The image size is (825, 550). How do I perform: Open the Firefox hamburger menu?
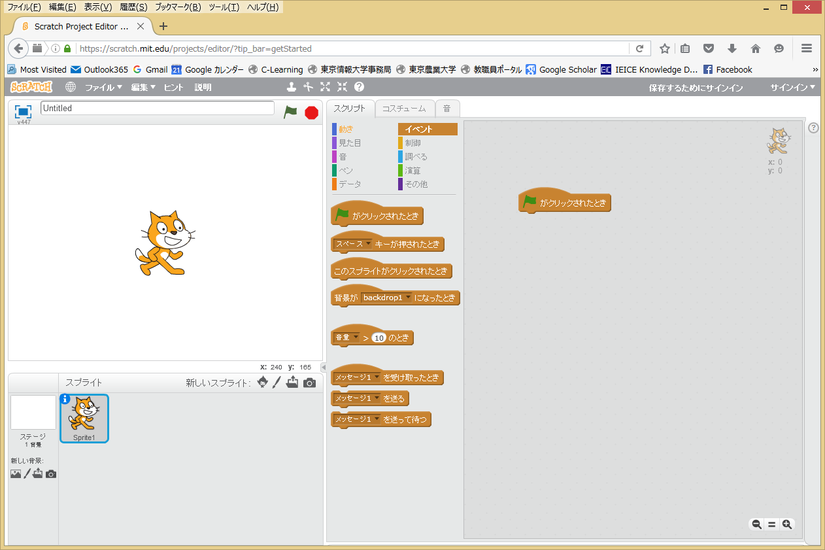[807, 48]
